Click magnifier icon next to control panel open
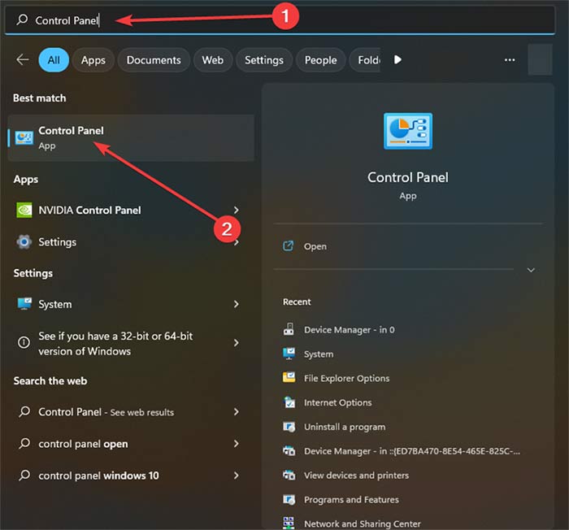 tap(24, 443)
